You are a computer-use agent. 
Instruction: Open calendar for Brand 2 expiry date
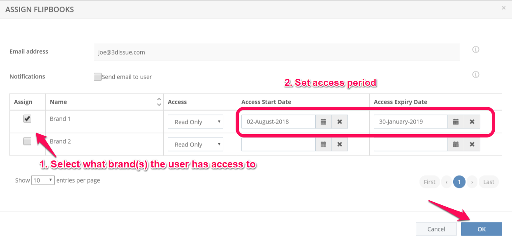pos(456,144)
